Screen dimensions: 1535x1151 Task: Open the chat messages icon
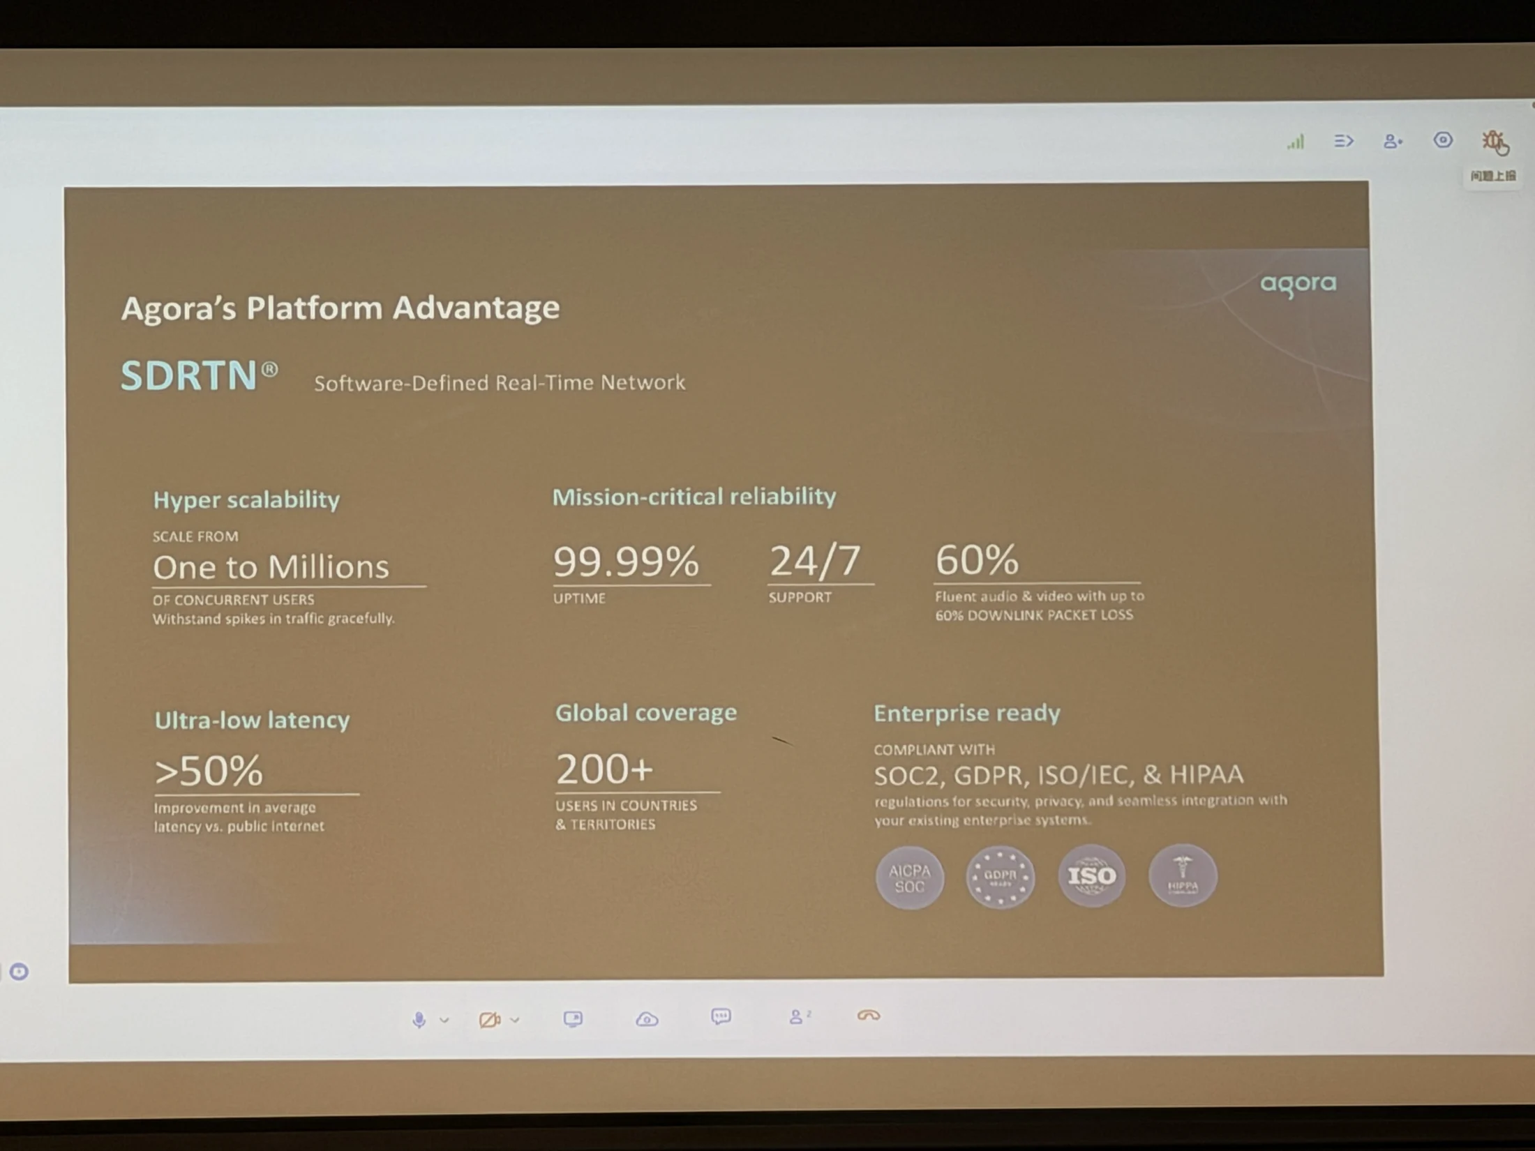(721, 1016)
